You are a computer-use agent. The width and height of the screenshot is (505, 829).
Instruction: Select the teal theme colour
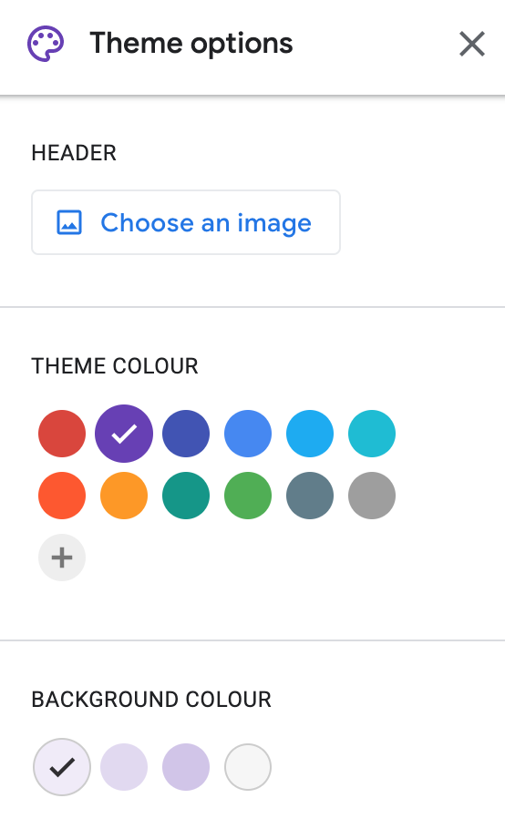pos(186,496)
